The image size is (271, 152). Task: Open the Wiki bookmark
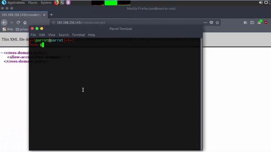(8, 29)
